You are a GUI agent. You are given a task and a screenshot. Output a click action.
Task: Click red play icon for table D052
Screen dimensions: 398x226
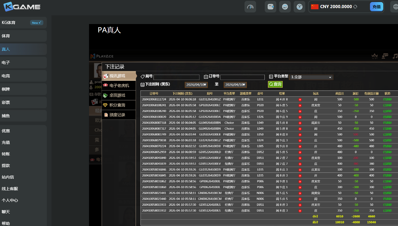tap(300, 152)
